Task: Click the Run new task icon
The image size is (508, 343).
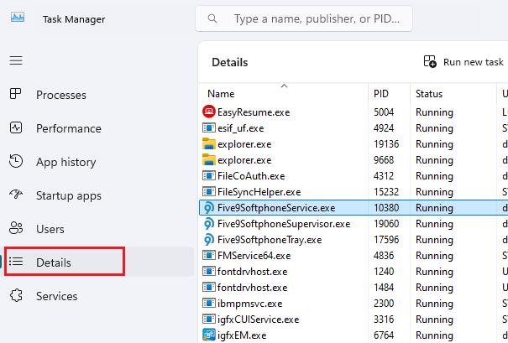Action: [x=430, y=61]
